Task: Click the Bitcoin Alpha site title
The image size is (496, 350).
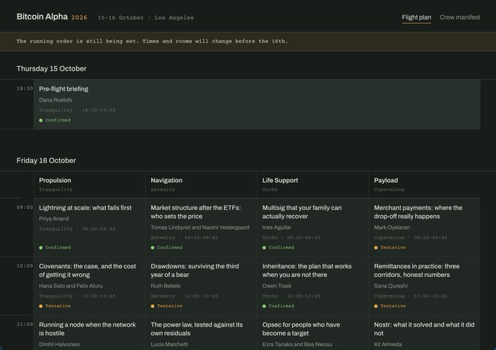Action: point(42,17)
